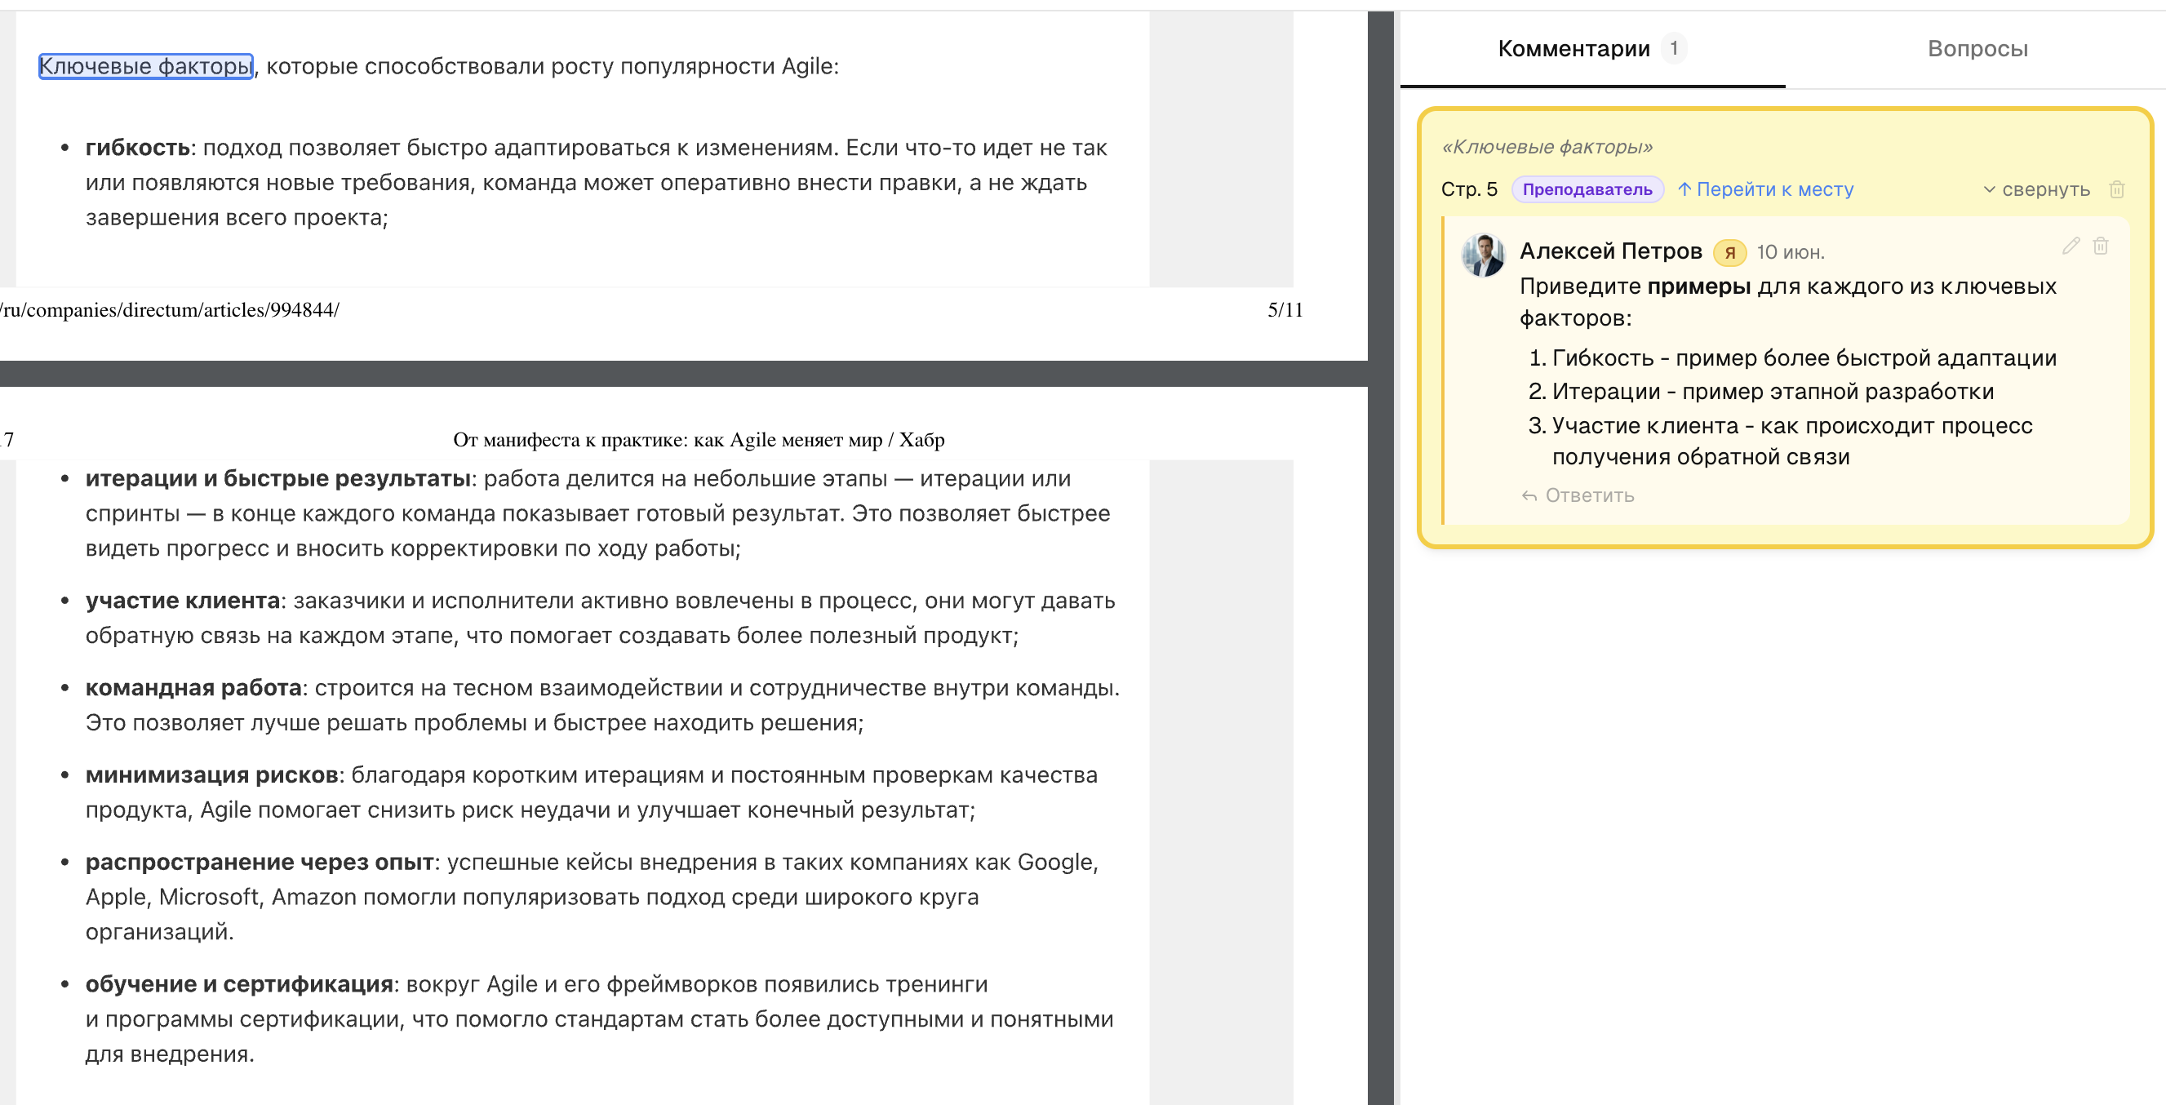Collapse the comment with свернуть
Screen dimensions: 2166x1105
2035,189
